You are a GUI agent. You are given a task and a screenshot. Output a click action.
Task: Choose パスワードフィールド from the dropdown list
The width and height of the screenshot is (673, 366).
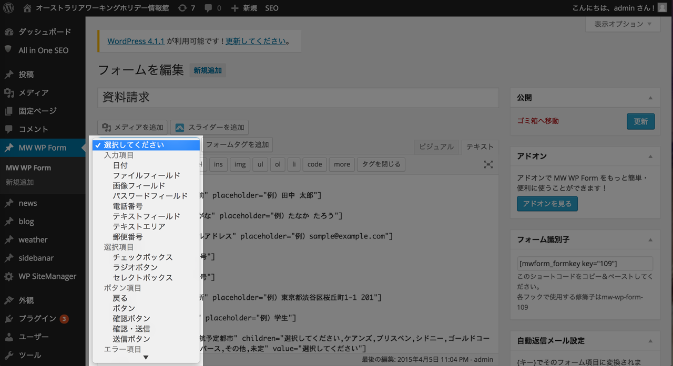[x=146, y=196]
